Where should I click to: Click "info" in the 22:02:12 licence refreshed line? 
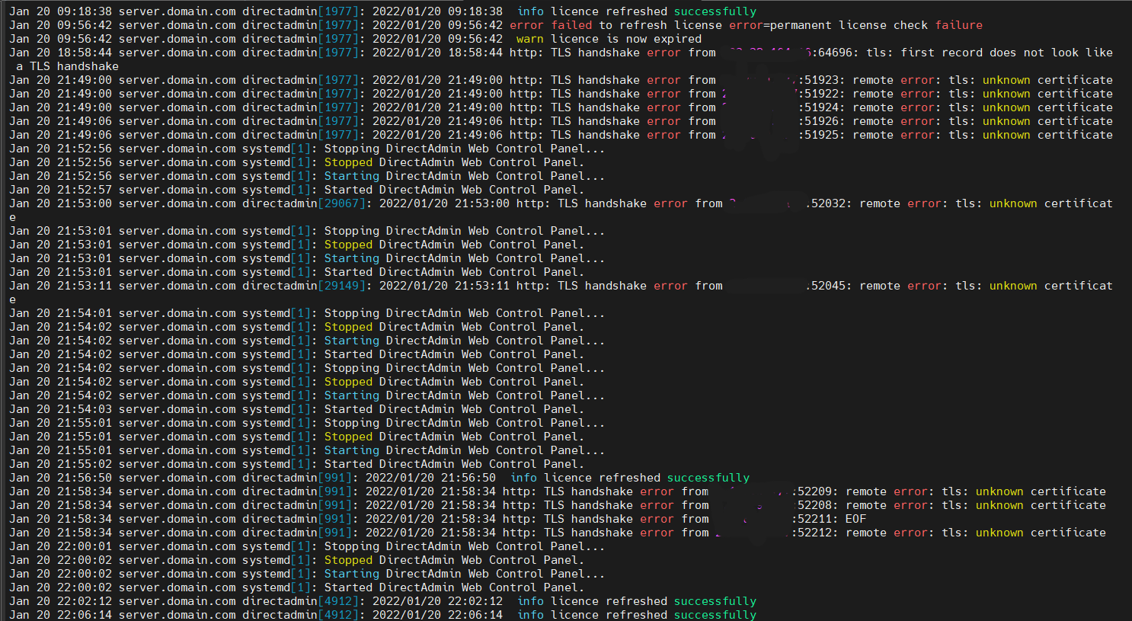click(x=529, y=601)
